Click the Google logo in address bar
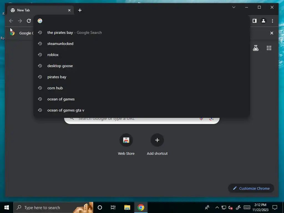Screen dimensions: 284x213 coord(40,21)
